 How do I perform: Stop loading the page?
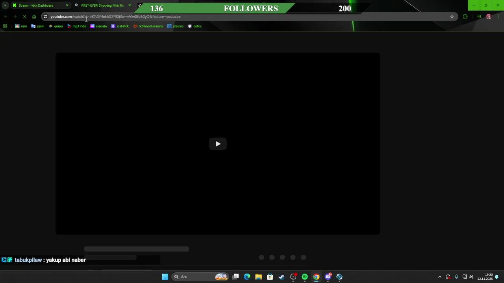coord(24,17)
